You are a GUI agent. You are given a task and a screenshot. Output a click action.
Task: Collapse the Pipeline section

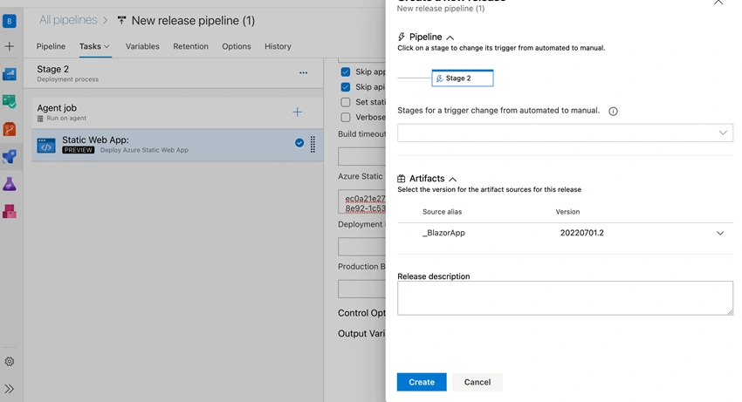pos(450,37)
